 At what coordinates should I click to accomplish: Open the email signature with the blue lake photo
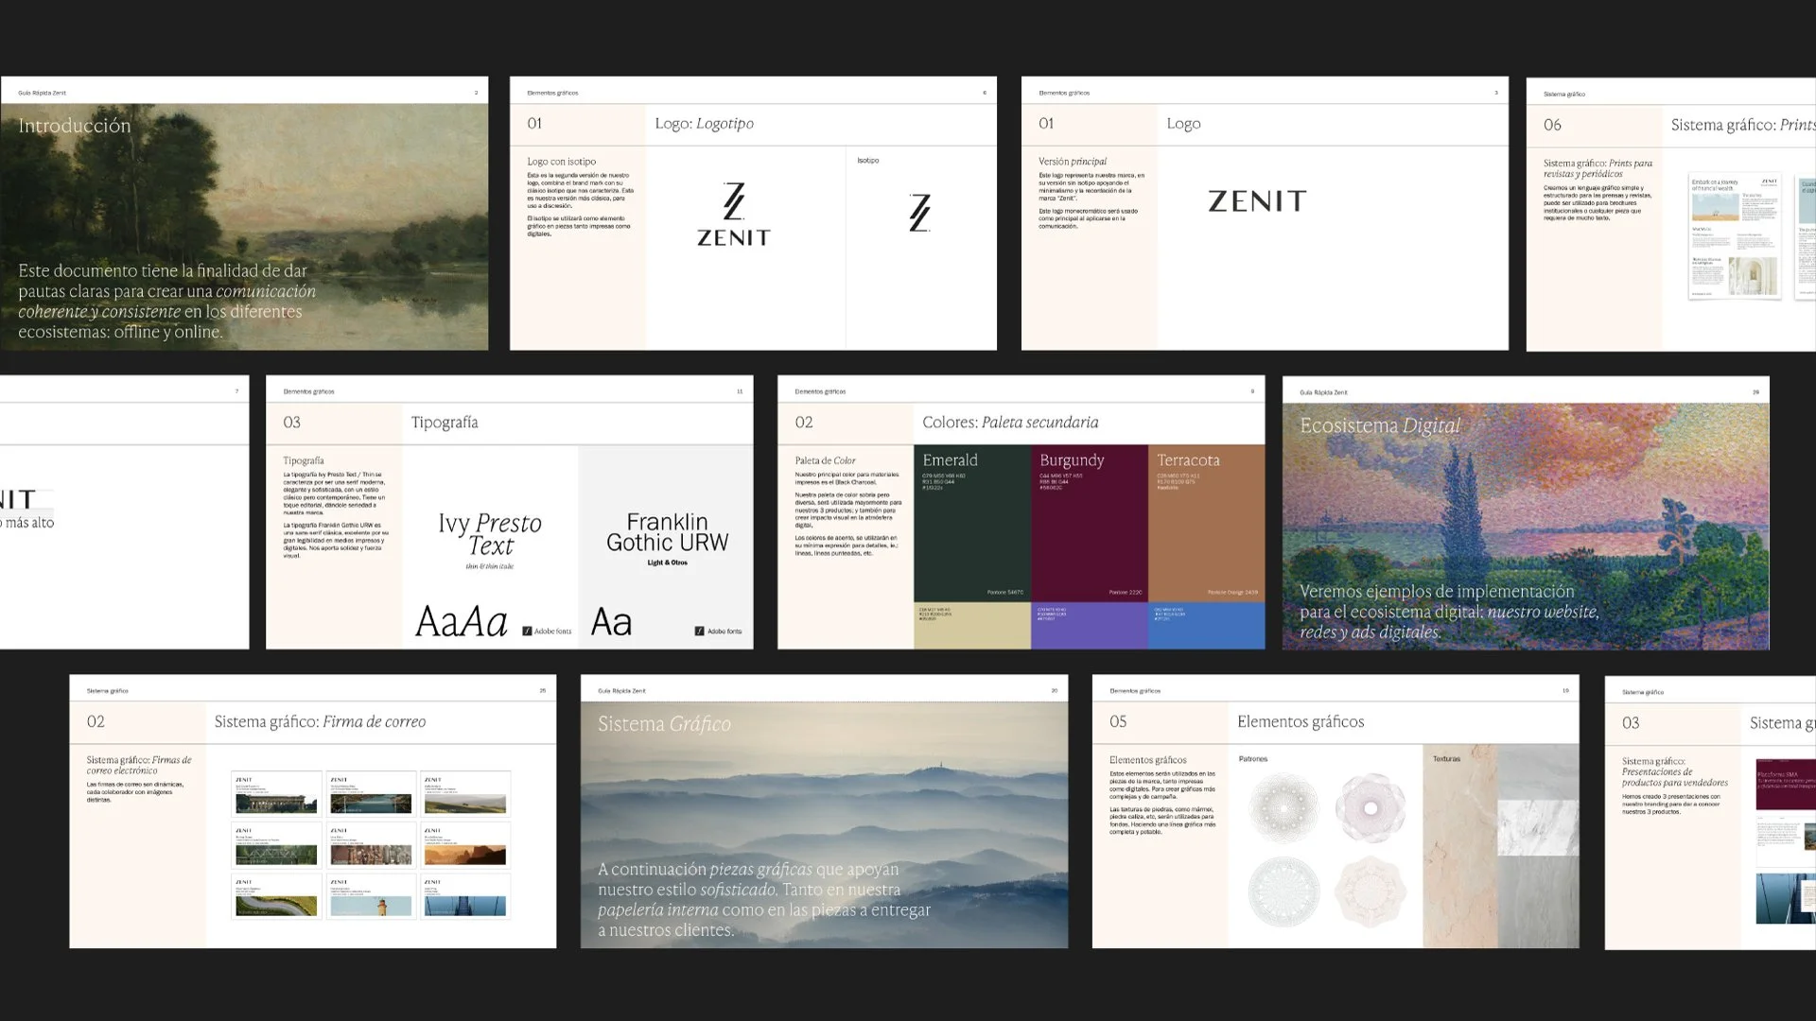point(371,793)
